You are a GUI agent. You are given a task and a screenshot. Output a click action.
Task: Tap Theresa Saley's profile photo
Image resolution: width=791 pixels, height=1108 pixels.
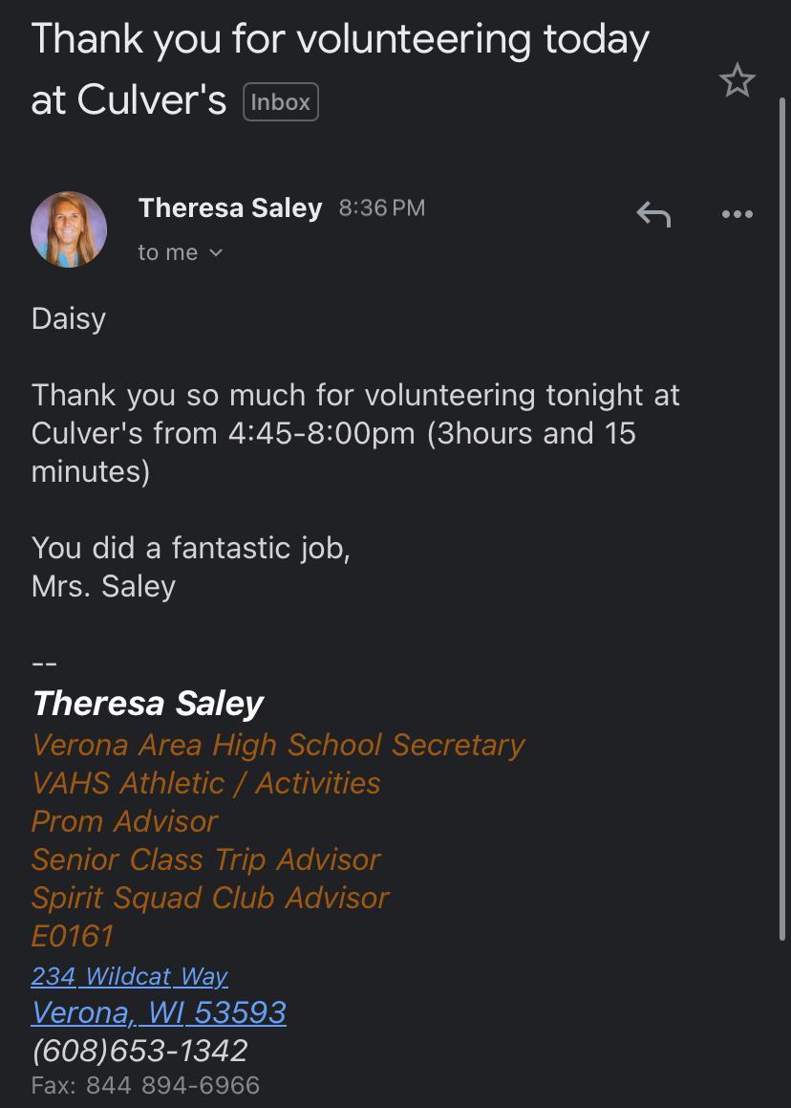click(x=69, y=229)
